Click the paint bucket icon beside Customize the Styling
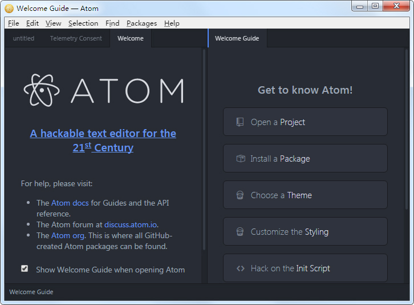This screenshot has height=305, width=414. point(240,232)
